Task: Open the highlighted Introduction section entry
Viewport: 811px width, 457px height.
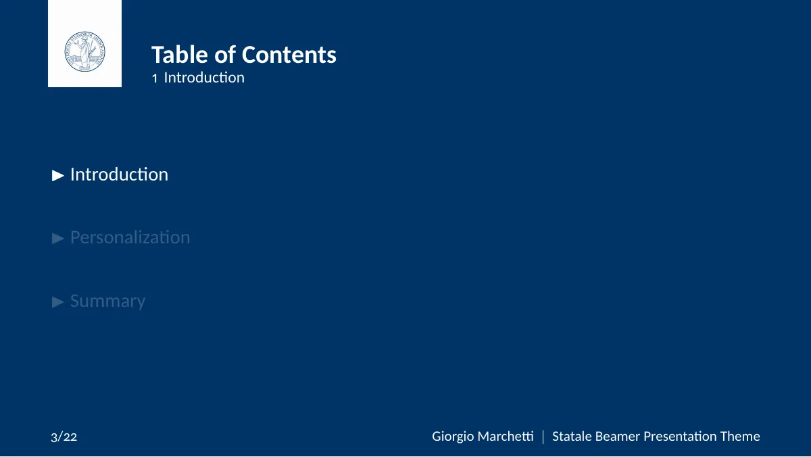Action: coord(119,174)
